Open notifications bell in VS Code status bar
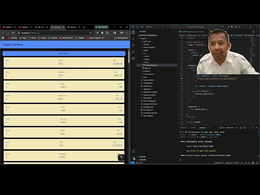260x195 pixels. tap(257, 162)
